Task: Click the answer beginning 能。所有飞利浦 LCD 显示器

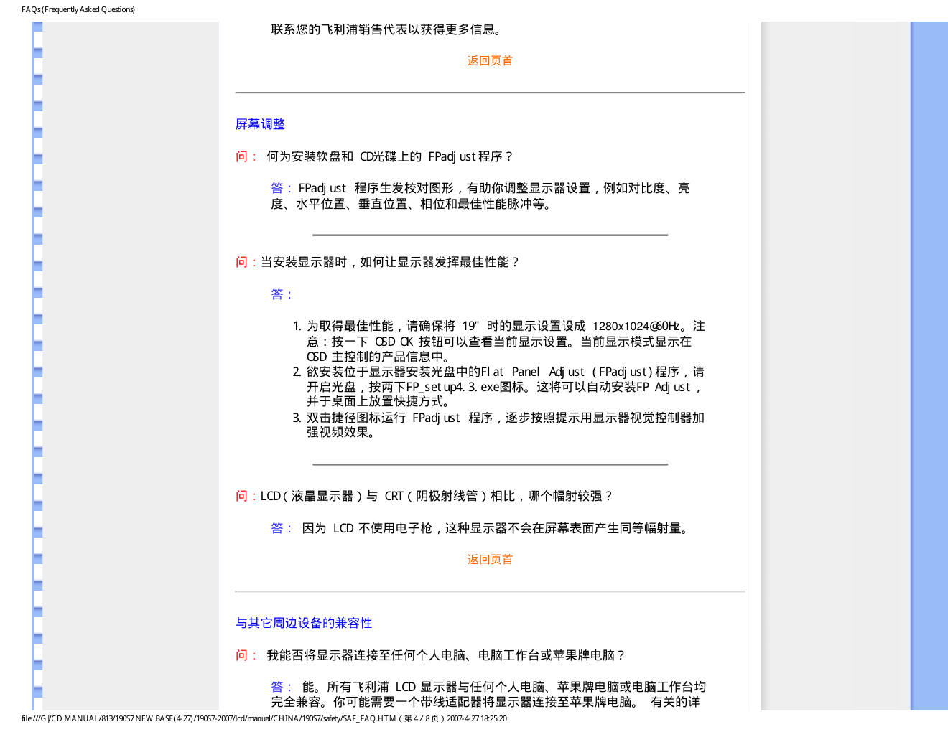Action: pos(488,695)
